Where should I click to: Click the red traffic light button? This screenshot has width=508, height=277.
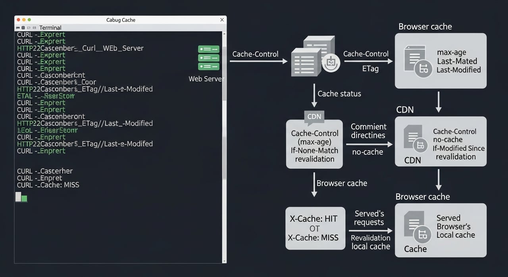[18, 19]
